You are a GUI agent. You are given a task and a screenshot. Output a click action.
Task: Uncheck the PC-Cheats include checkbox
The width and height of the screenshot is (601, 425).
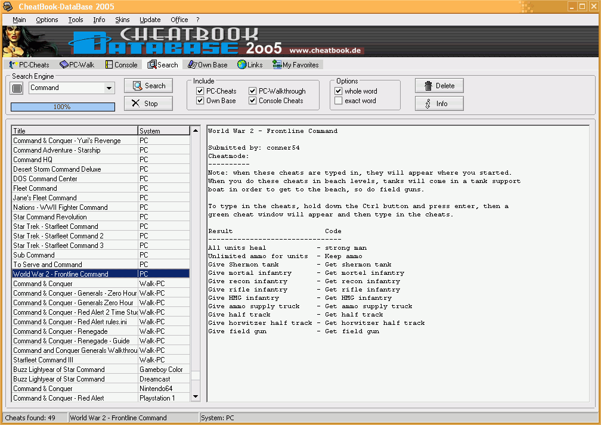[x=200, y=91]
